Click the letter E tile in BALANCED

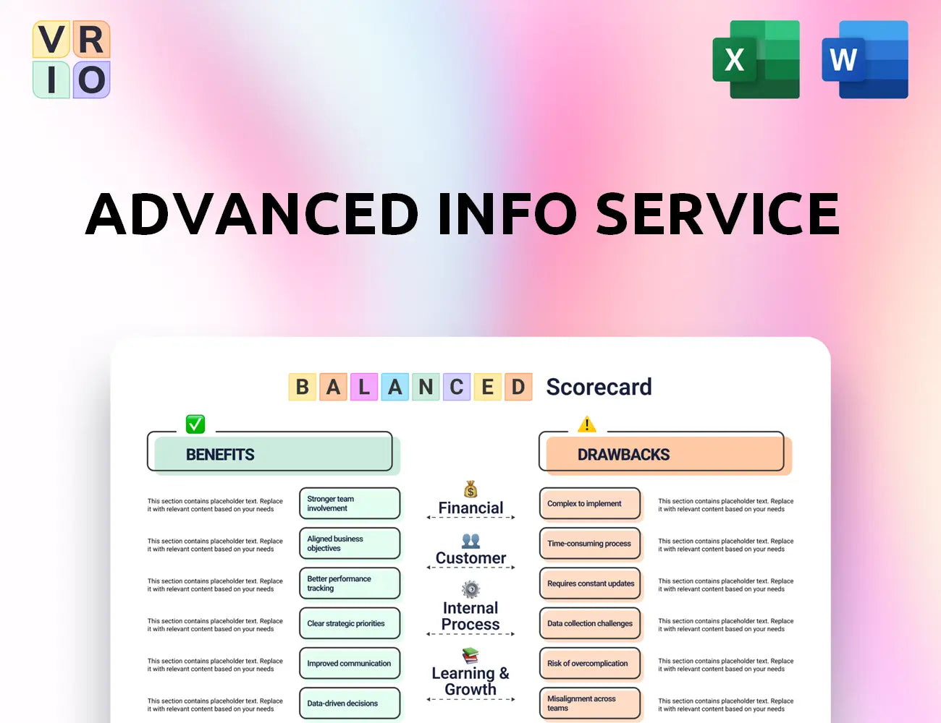(488, 387)
